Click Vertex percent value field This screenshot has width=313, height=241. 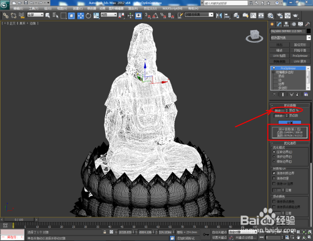click(x=279, y=110)
